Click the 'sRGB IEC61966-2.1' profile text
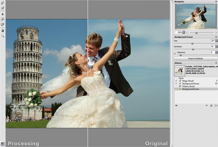Image resolution: width=218 pixels, height=147 pixels. coord(194,71)
